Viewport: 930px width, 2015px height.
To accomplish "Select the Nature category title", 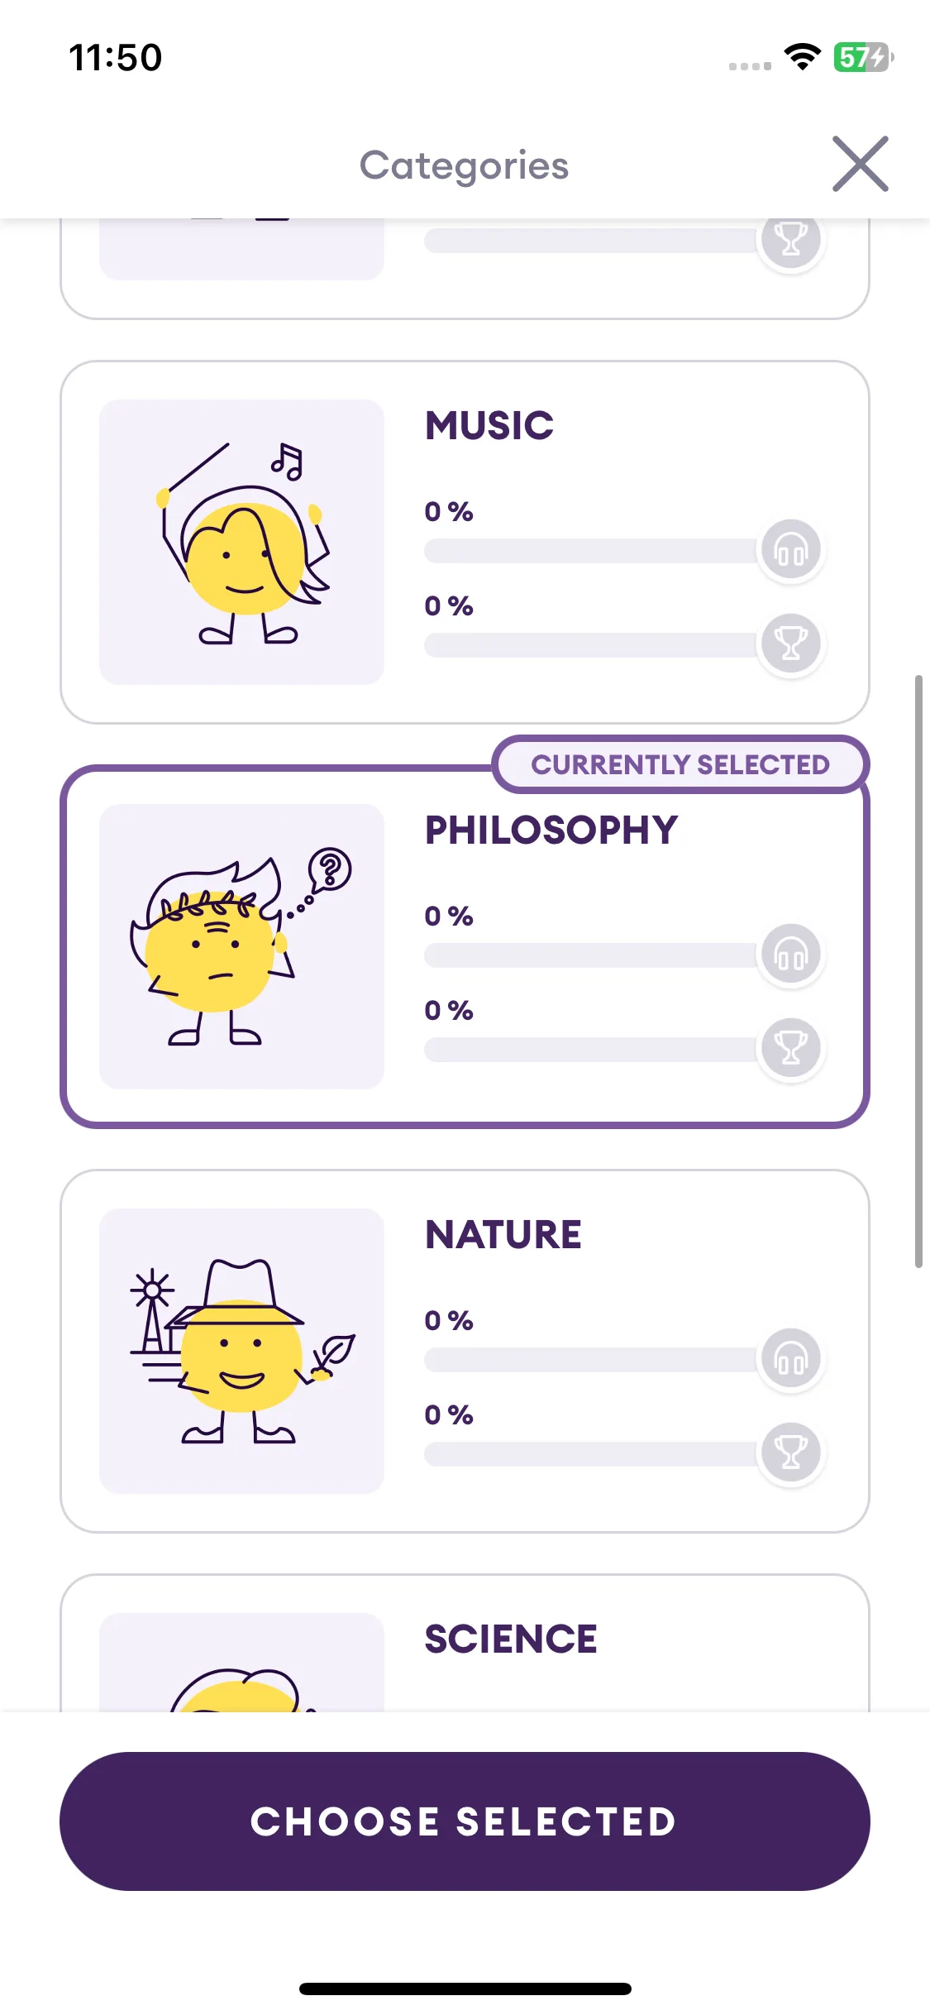I will pos(503,1235).
